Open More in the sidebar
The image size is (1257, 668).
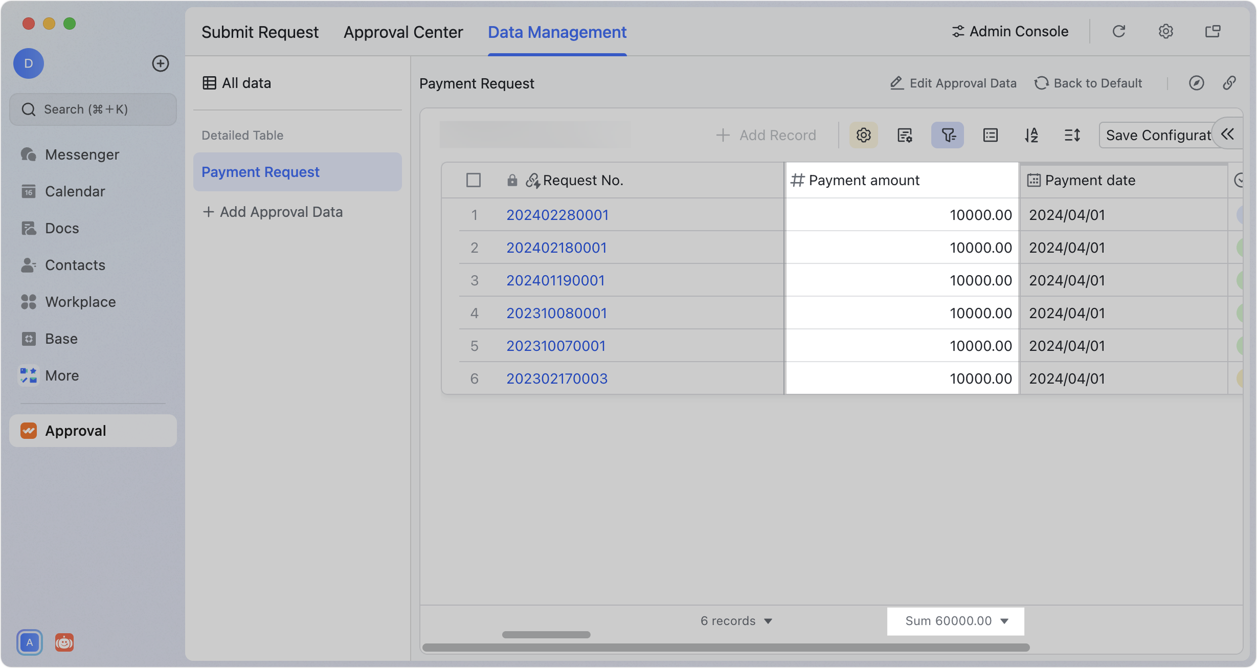[x=93, y=375]
